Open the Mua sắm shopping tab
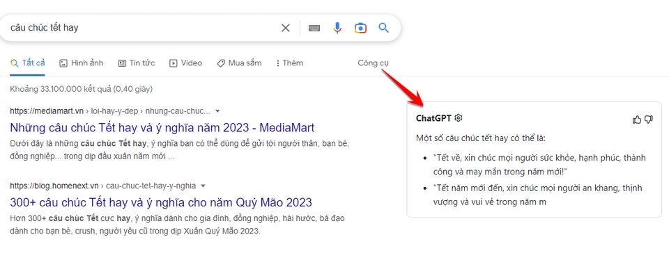Viewport: 669px width, 253px height. click(x=239, y=63)
